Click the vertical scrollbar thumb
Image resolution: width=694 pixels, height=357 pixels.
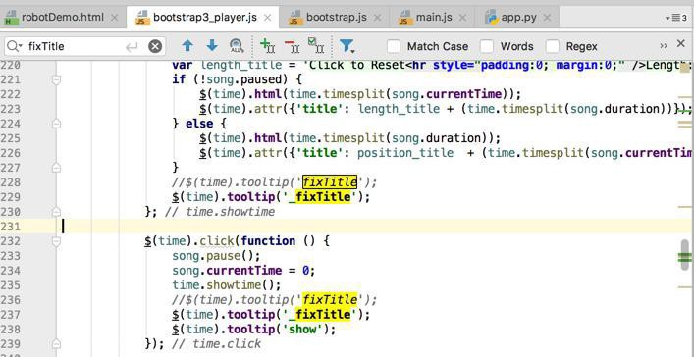point(685,255)
